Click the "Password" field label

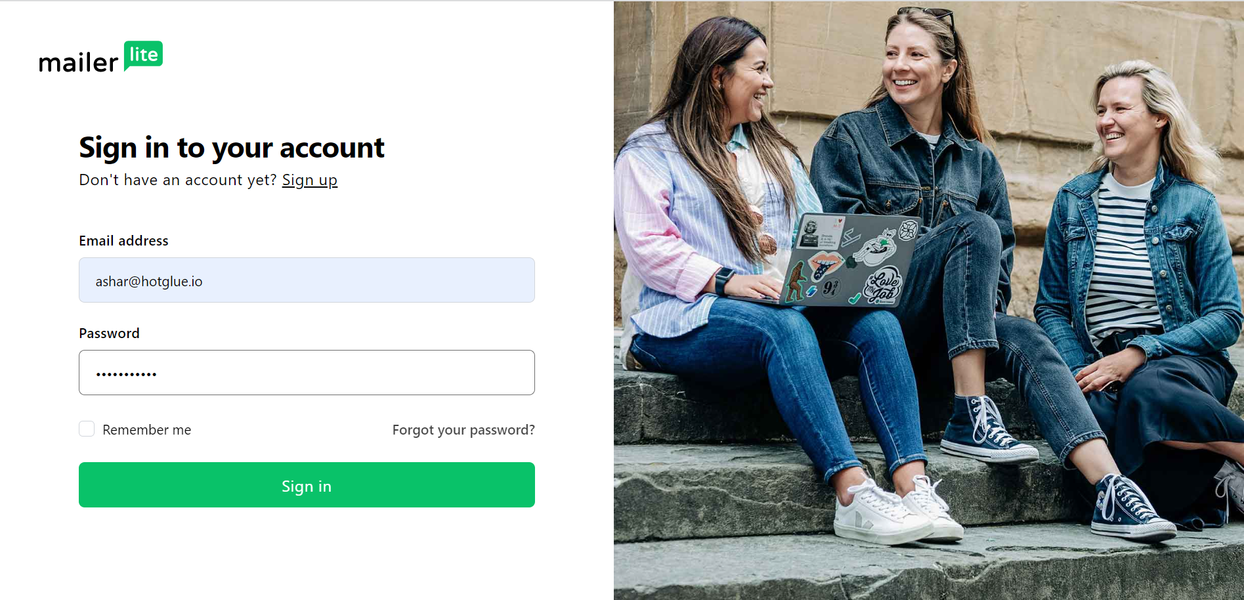coord(109,333)
